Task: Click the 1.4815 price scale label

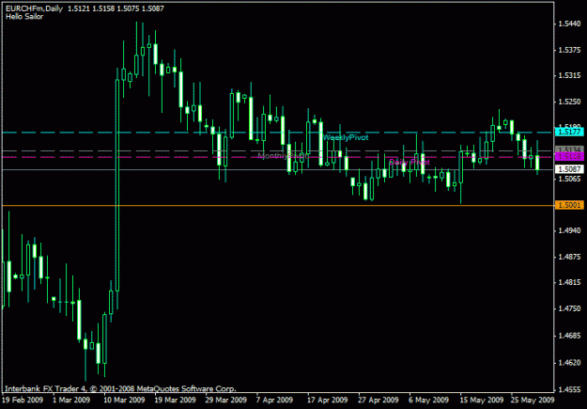Action: [x=569, y=283]
